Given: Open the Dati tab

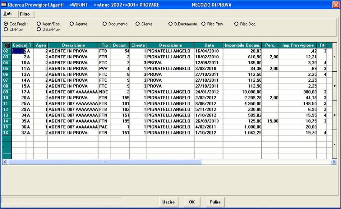Looking at the screenshot, I should (x=8, y=13).
